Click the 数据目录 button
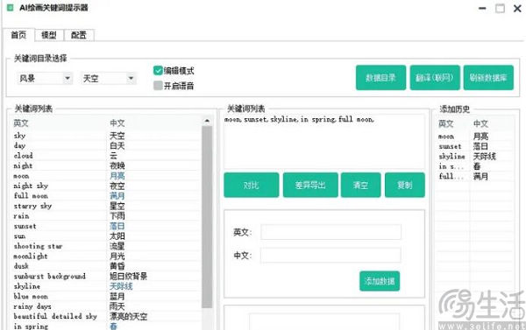The width and height of the screenshot is (526, 330). pos(380,78)
